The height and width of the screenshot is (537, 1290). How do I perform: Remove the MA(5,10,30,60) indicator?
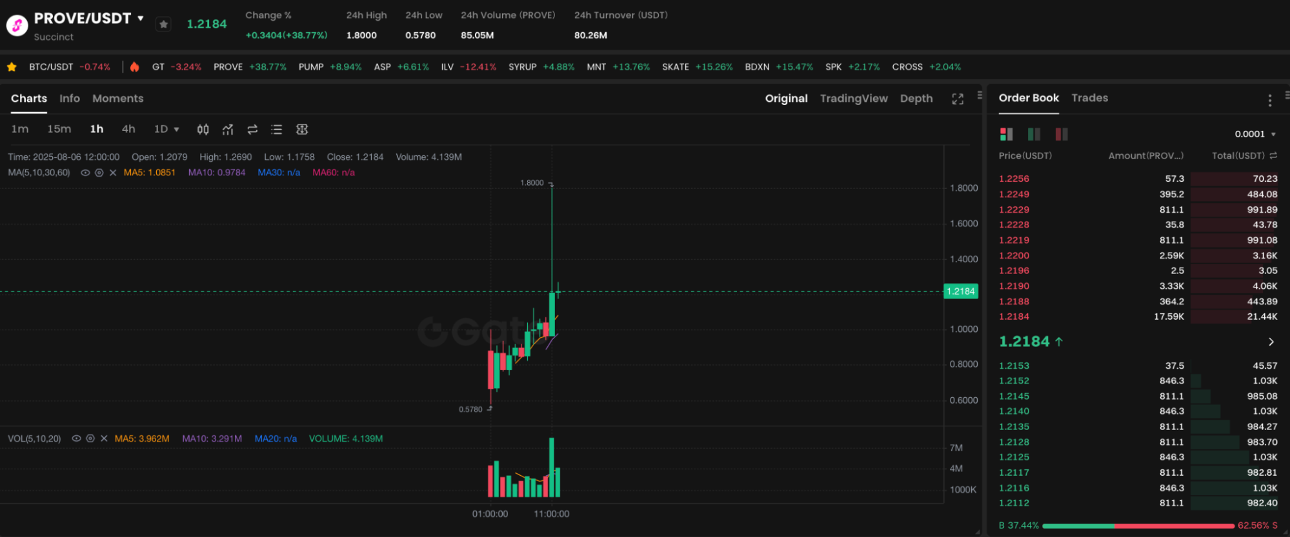(113, 173)
